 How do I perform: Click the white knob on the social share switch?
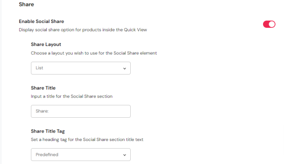(272, 24)
